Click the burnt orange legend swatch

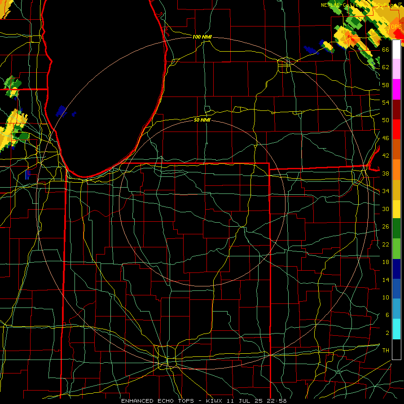tap(396, 149)
